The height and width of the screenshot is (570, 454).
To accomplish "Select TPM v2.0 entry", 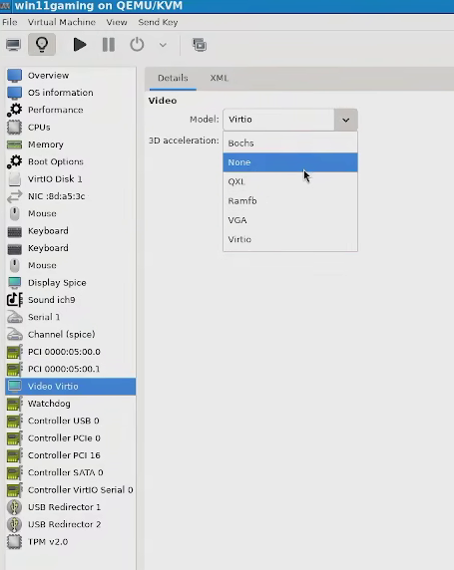I will pos(71,542).
